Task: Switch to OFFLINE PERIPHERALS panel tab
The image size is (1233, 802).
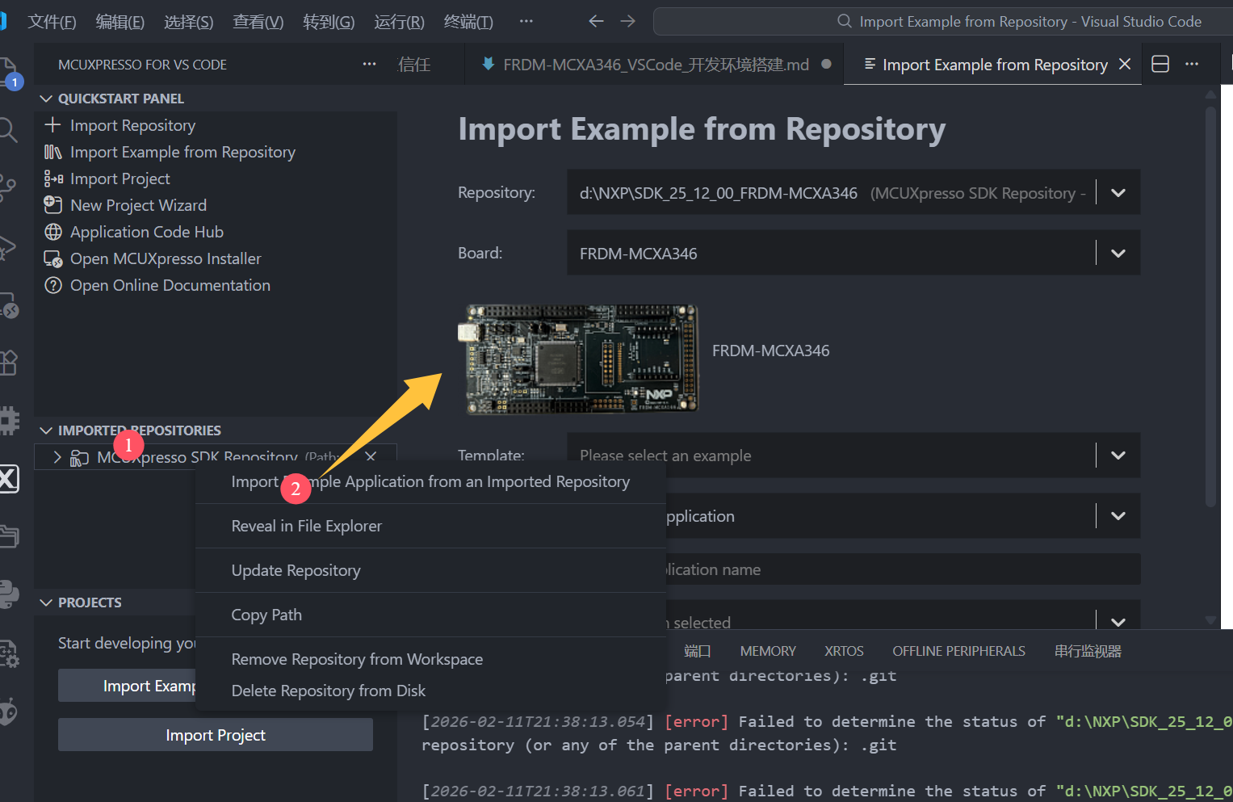Action: 958,651
